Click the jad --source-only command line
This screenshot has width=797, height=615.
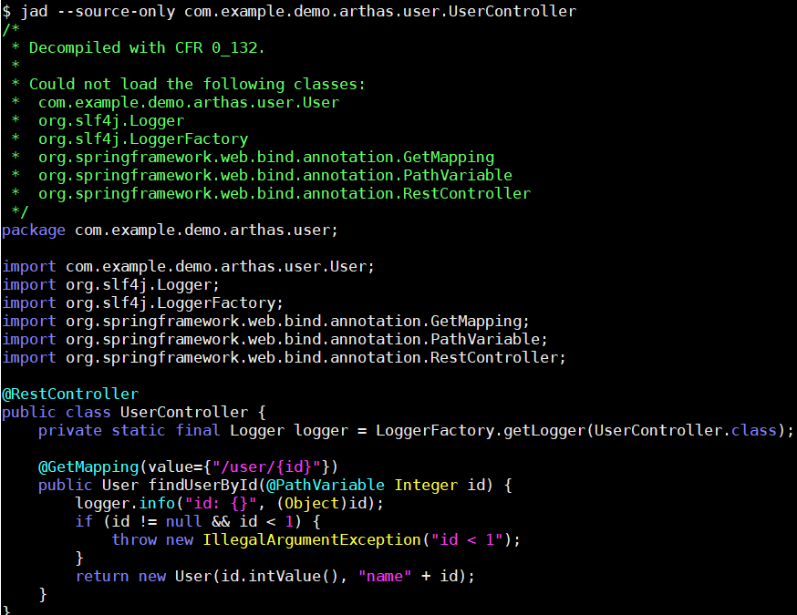coord(289,11)
